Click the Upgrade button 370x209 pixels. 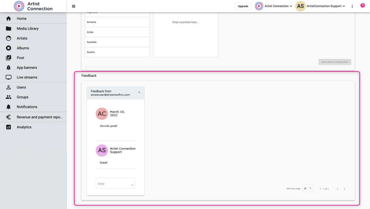(243, 6)
